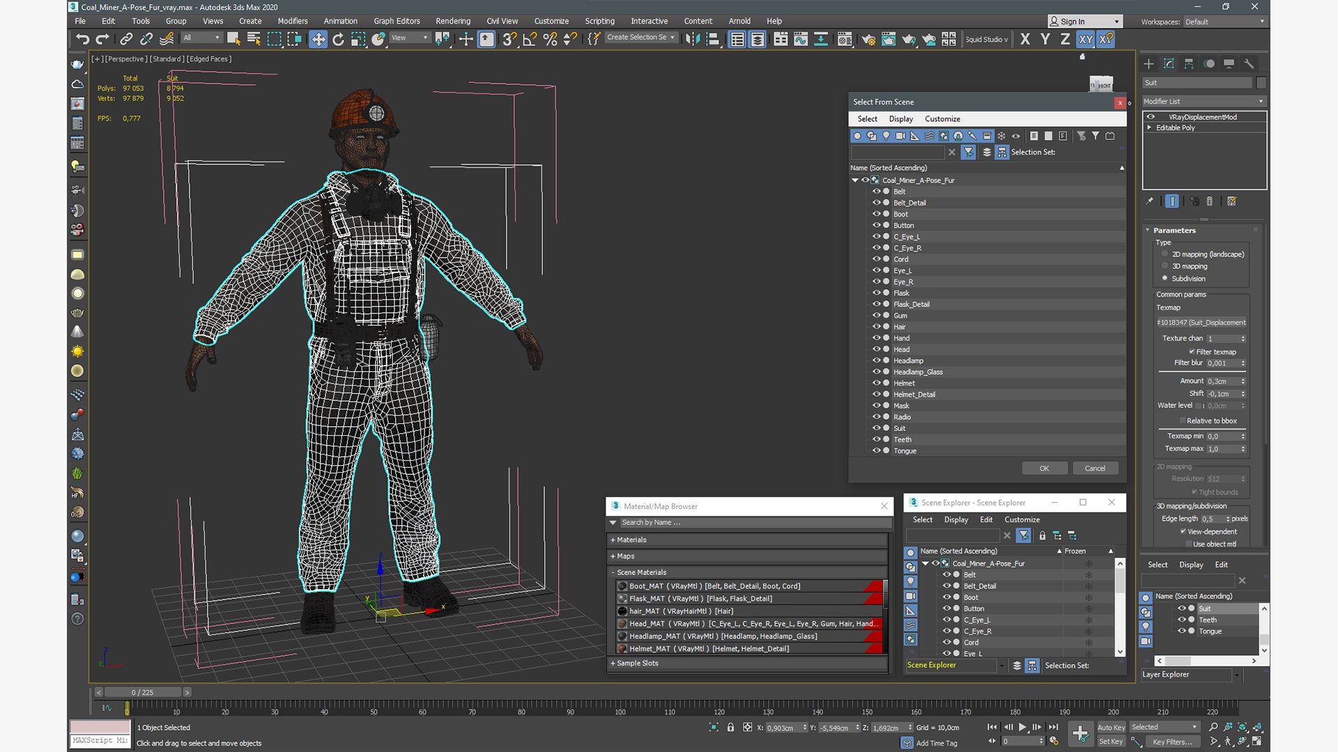The width and height of the screenshot is (1338, 752).
Task: Click OK in Select From Scene dialog
Action: 1044,468
